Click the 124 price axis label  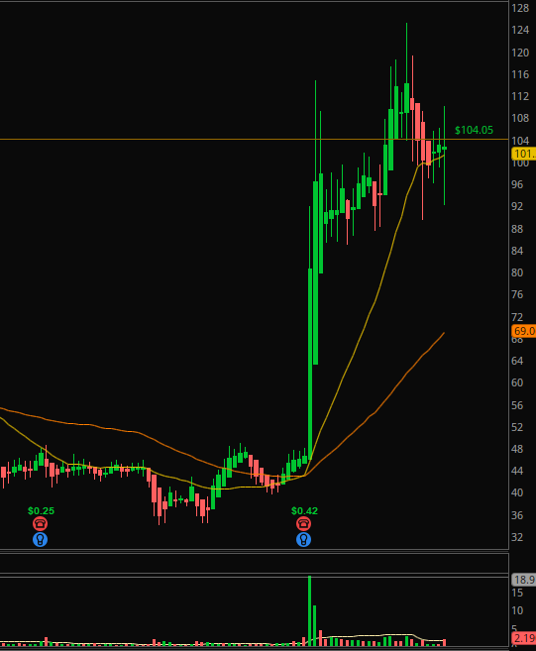tap(520, 30)
